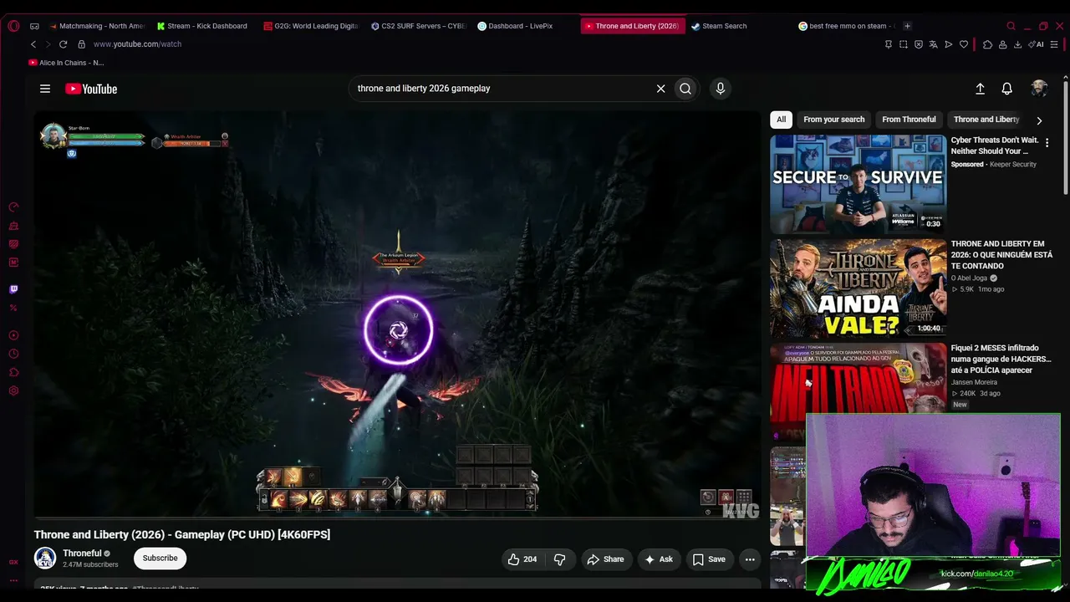
Task: Expand more video actions (three dots)
Action: (x=750, y=559)
